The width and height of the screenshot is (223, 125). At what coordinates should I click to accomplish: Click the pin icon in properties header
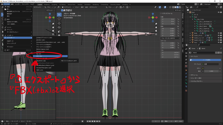pyautogui.click(x=221, y=48)
